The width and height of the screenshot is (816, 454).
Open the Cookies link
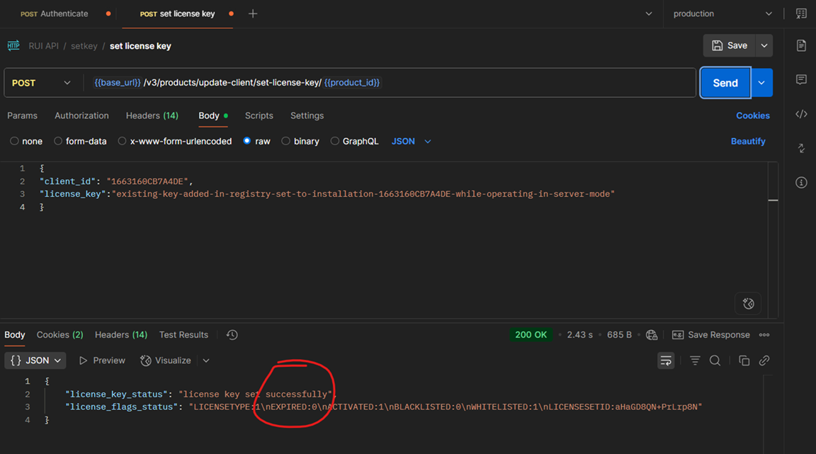(752, 115)
